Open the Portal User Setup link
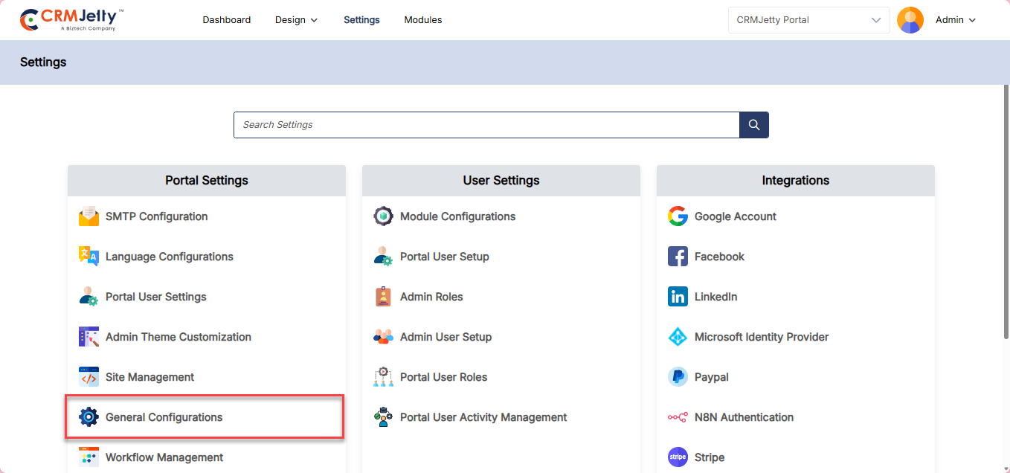The width and height of the screenshot is (1010, 473). [444, 257]
